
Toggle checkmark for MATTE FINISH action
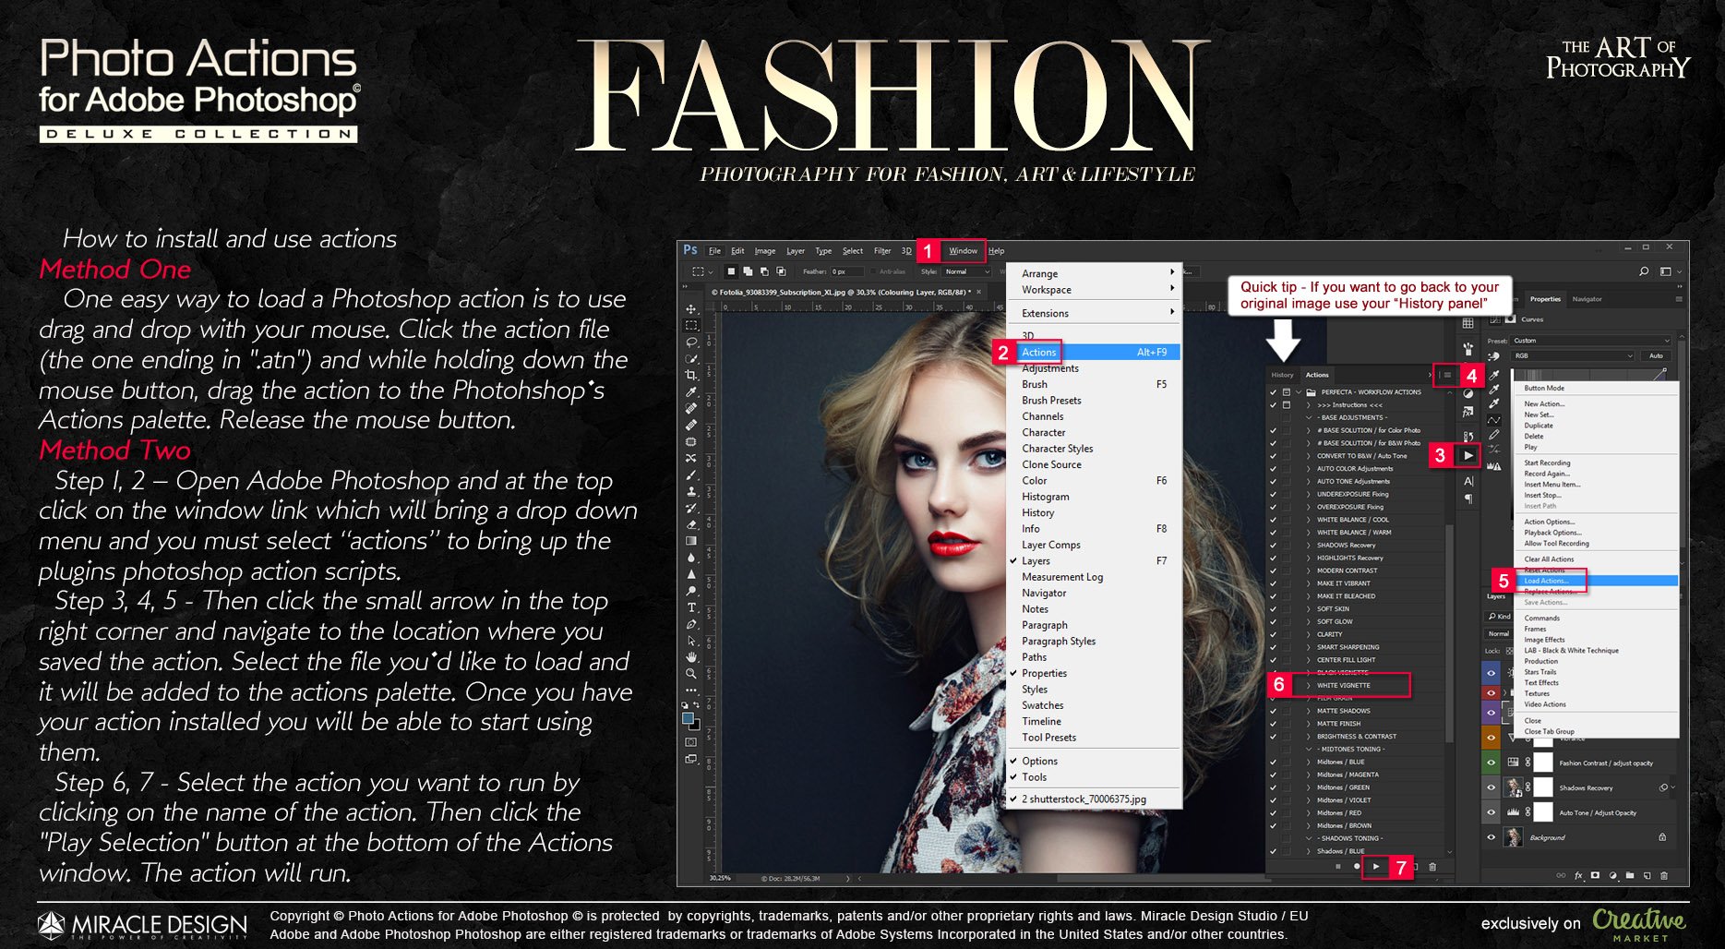coord(1273,724)
